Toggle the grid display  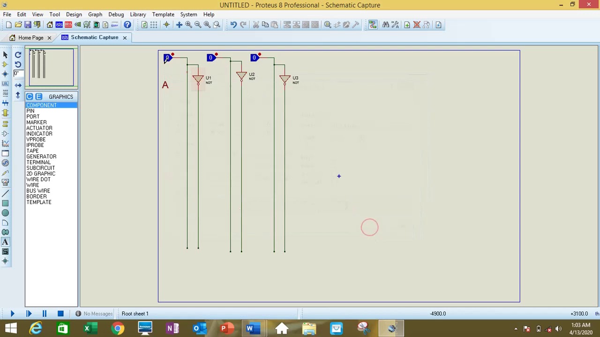point(154,25)
